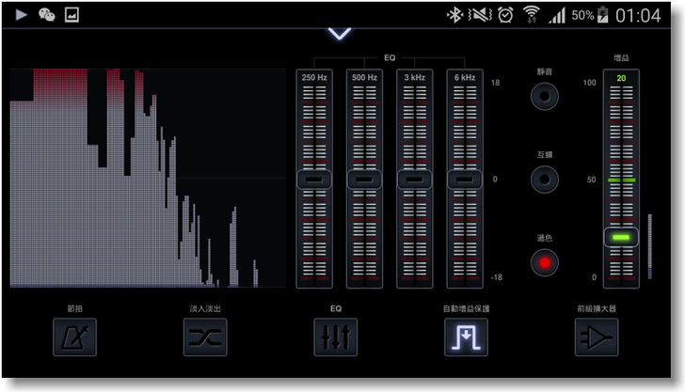Viewport: 685px width, 392px height.
Task: Tap the play notification icon in status bar
Action: click(x=21, y=15)
